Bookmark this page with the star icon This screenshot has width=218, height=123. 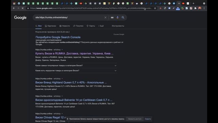click(155, 8)
